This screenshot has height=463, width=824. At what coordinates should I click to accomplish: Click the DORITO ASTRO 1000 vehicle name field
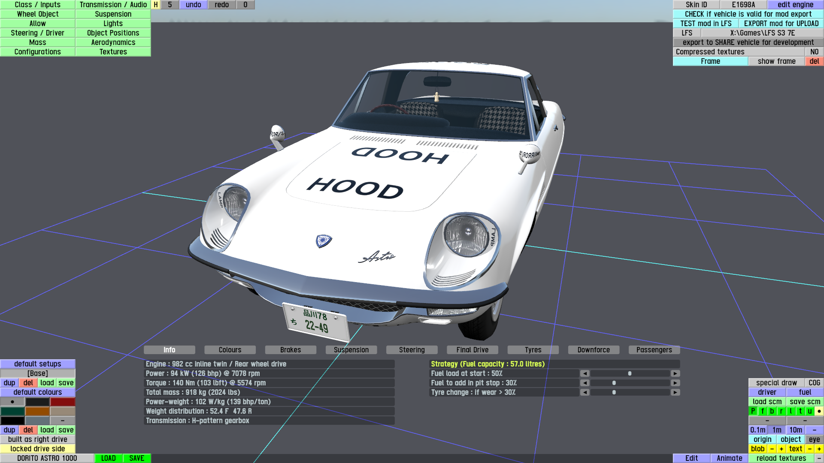(x=47, y=458)
